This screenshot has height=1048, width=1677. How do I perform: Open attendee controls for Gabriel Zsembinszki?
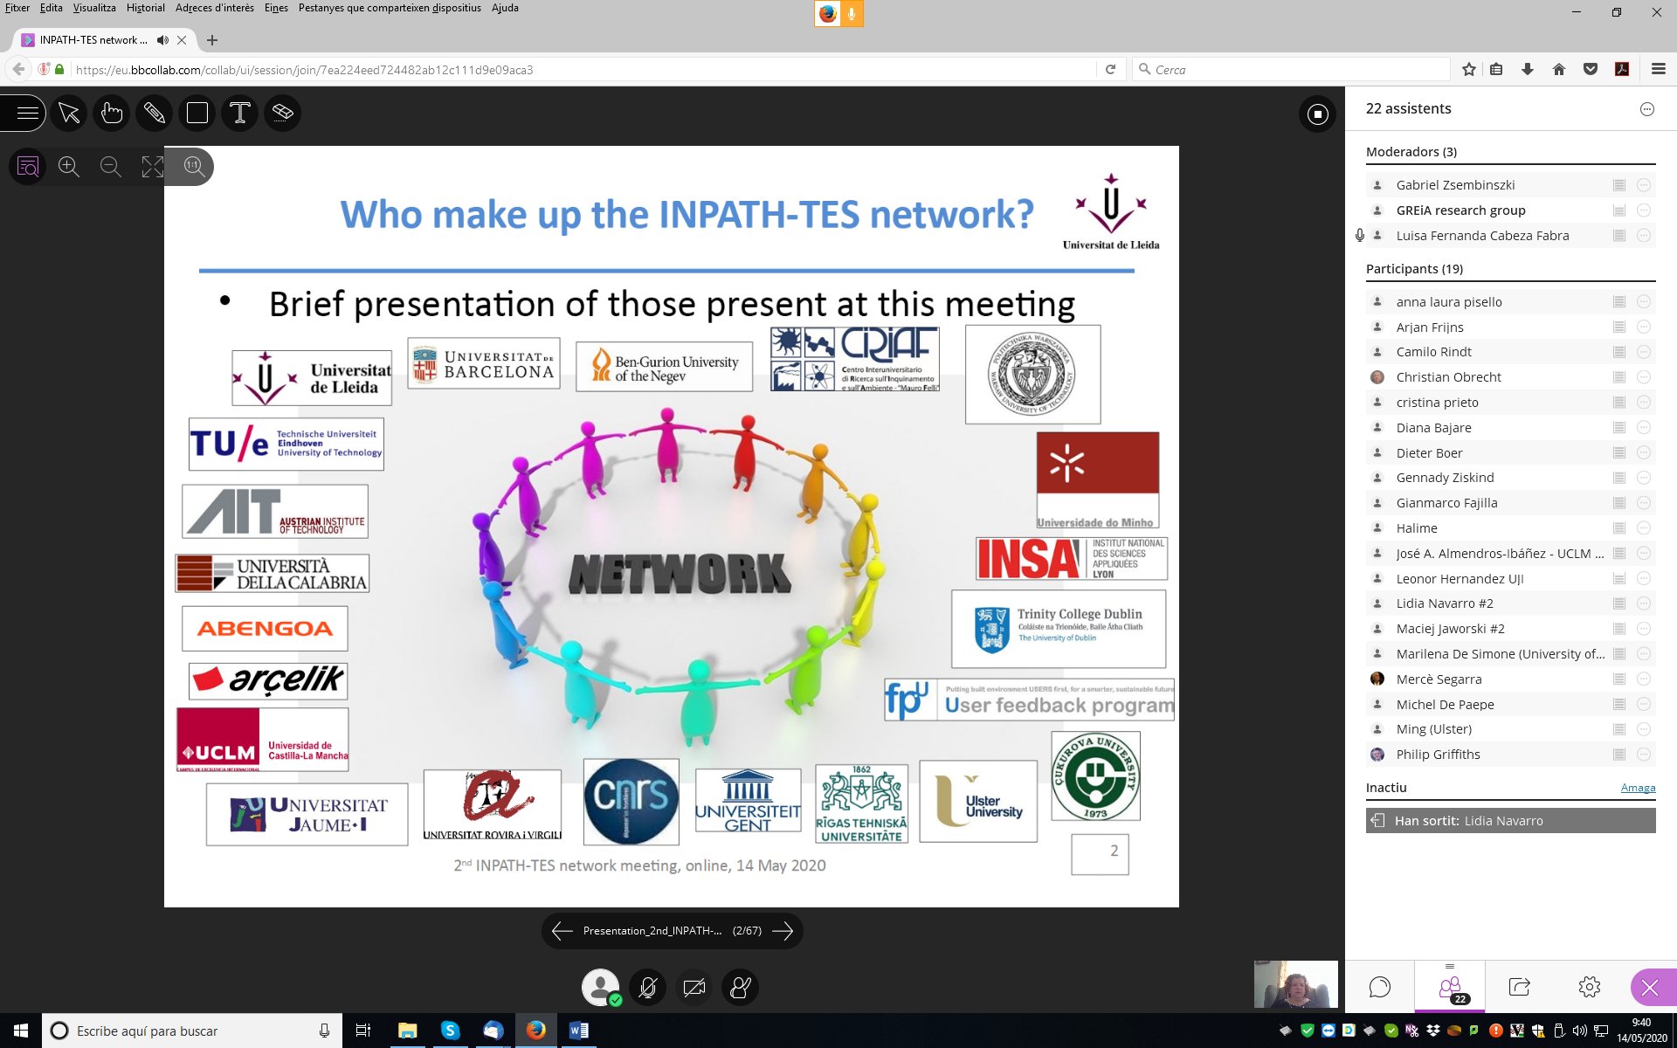[x=1644, y=185]
